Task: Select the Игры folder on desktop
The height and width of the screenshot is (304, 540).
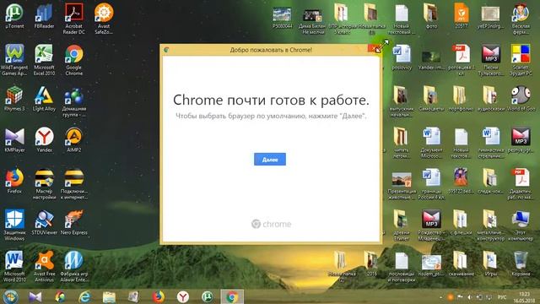Action: coord(491,263)
